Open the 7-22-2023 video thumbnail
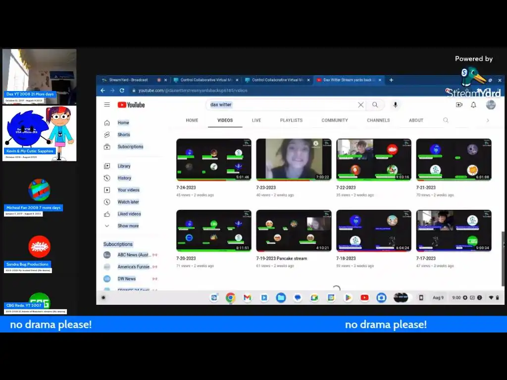507x380 pixels. [374, 160]
